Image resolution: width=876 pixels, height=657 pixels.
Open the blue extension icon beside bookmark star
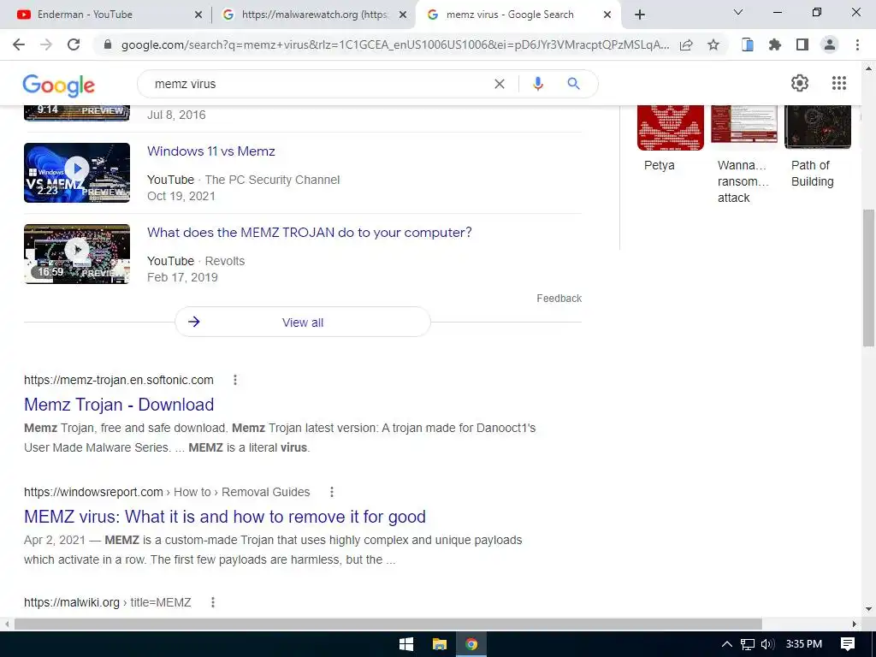point(748,44)
